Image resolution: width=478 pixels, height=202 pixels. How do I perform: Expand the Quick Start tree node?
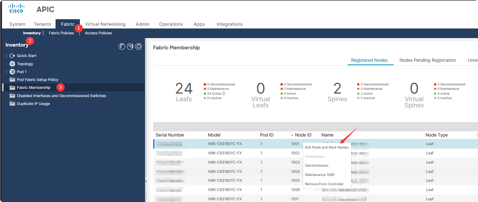tap(7, 56)
